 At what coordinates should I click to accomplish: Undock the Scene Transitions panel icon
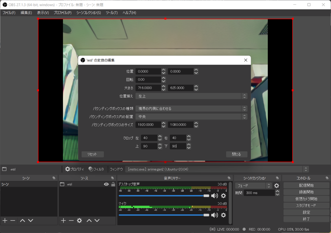point(277,178)
